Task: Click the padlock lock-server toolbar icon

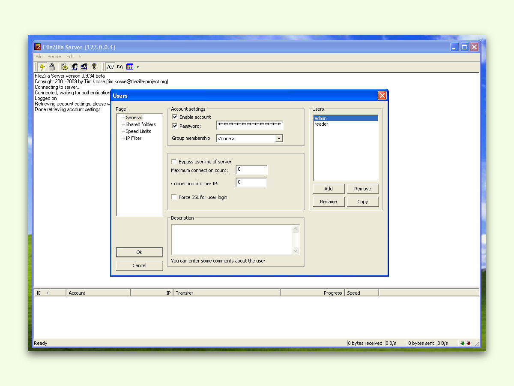Action: click(52, 67)
